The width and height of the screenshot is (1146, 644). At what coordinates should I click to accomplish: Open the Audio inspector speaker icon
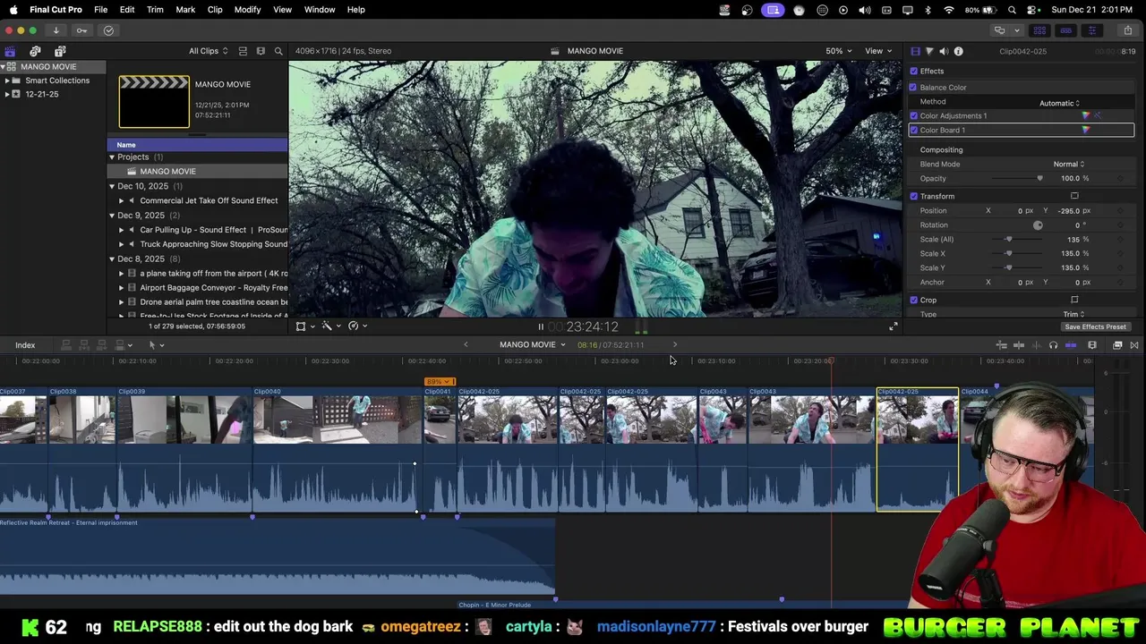coord(944,51)
